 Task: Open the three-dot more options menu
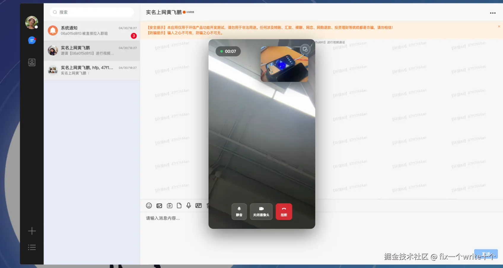click(493, 13)
